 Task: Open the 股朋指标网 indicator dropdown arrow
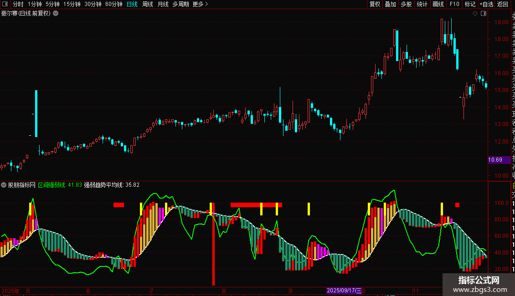coord(4,185)
